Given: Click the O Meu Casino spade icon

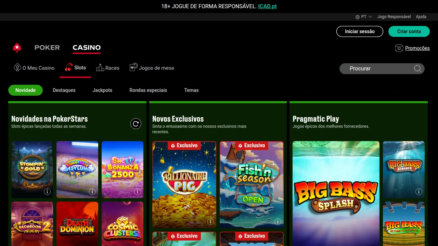Looking at the screenshot, I should (x=17, y=67).
